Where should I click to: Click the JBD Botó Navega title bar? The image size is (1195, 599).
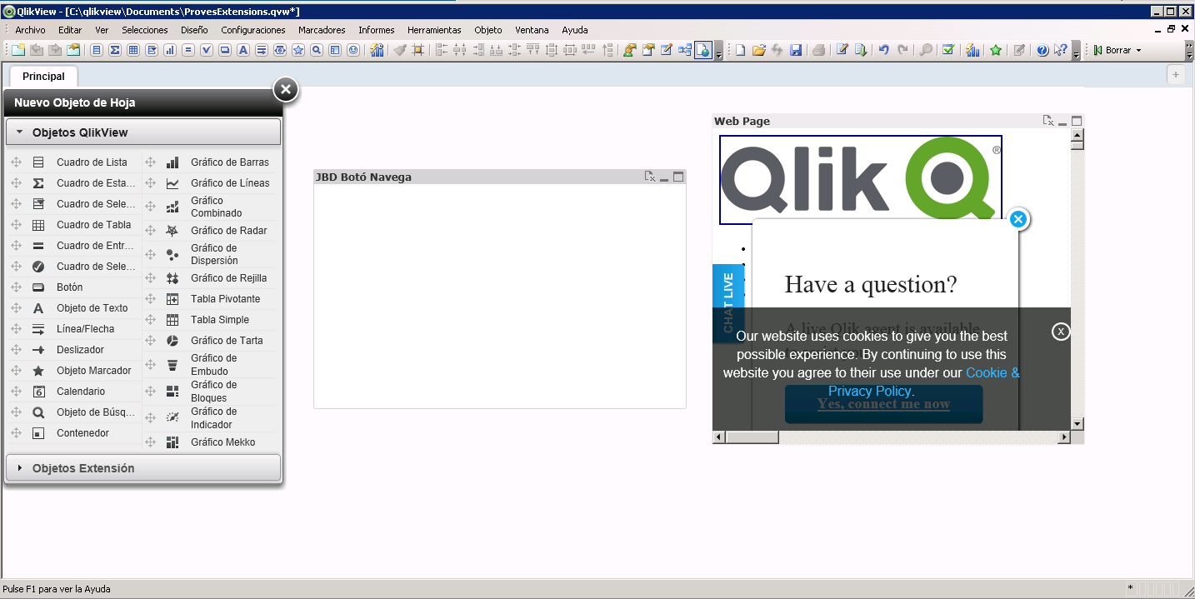[500, 177]
